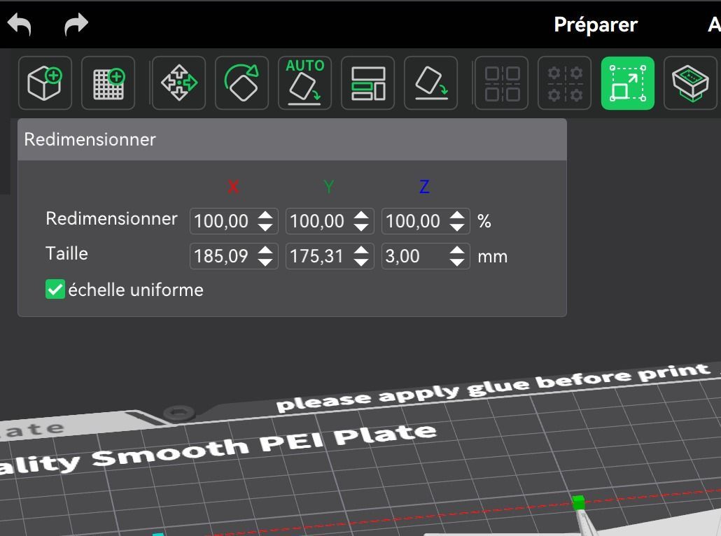Toggle the active Scale tool icon

pos(628,83)
